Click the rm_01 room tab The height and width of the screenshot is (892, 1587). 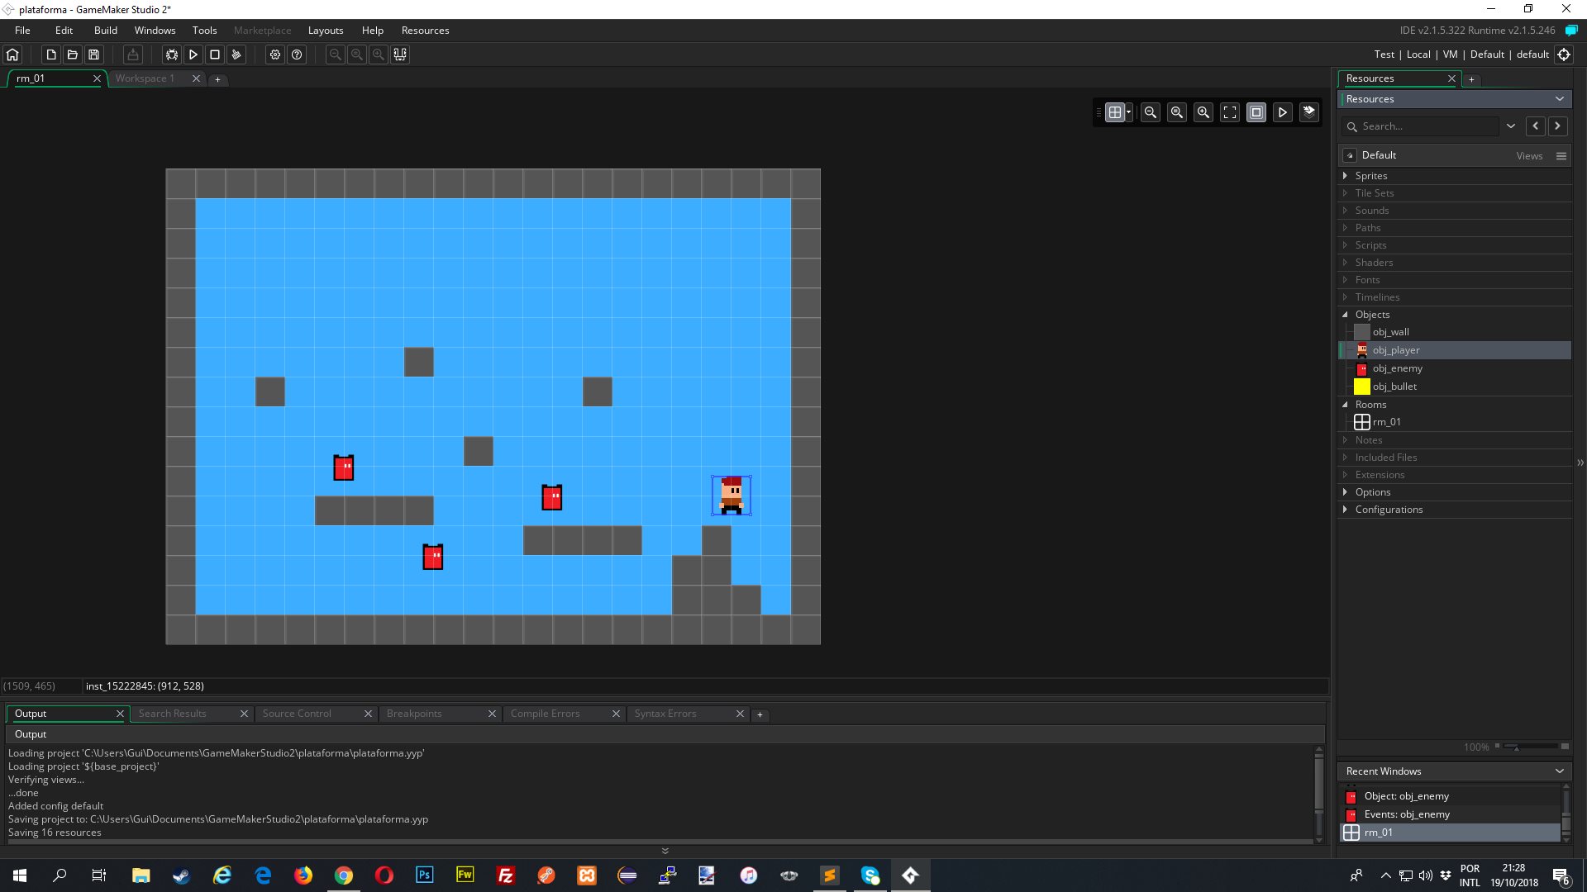tap(48, 78)
